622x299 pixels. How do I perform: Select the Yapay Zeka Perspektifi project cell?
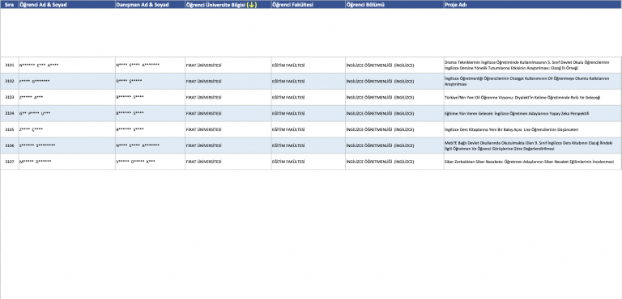pyautogui.click(x=533, y=113)
